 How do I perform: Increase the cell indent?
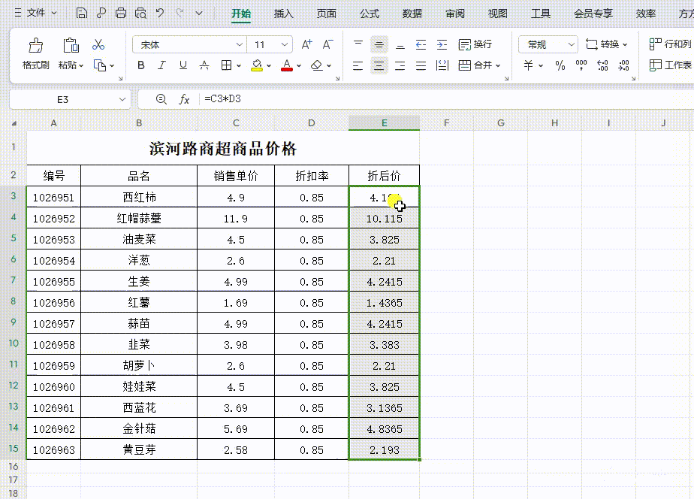tap(442, 44)
